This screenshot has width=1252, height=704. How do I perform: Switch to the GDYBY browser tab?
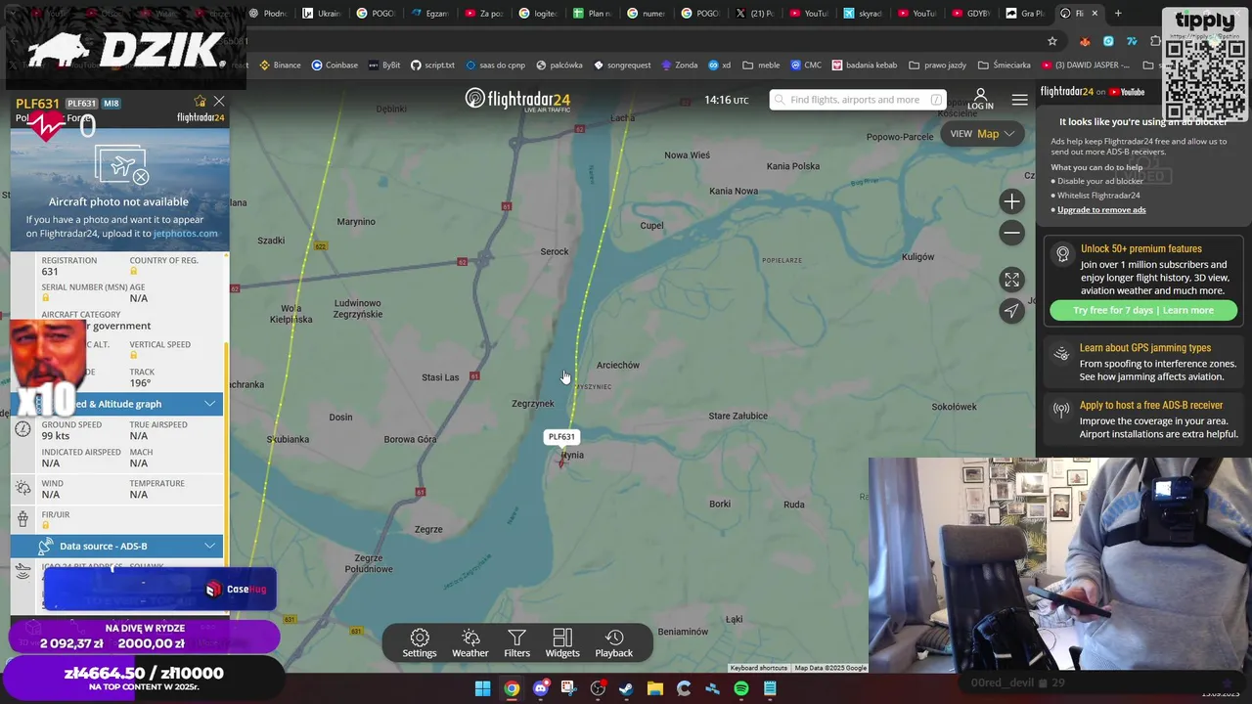[971, 14]
